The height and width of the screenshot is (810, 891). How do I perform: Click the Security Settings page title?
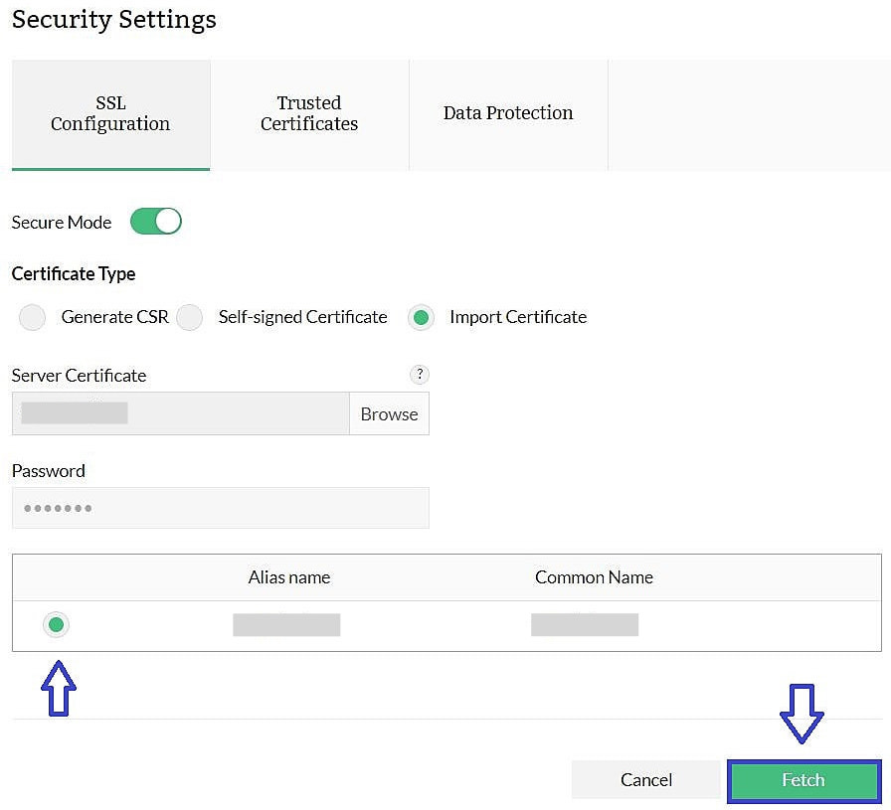(x=113, y=19)
